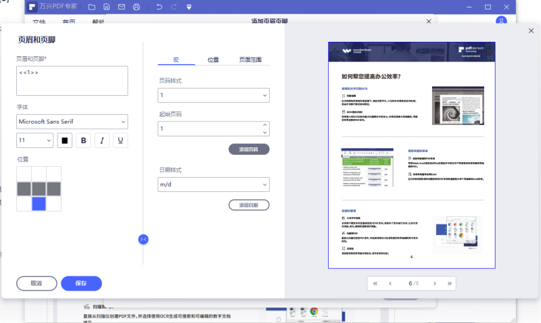Viewport: 541px width, 323px height.
Task: Decrease the 起始页码 value with down arrow
Action: (264, 132)
